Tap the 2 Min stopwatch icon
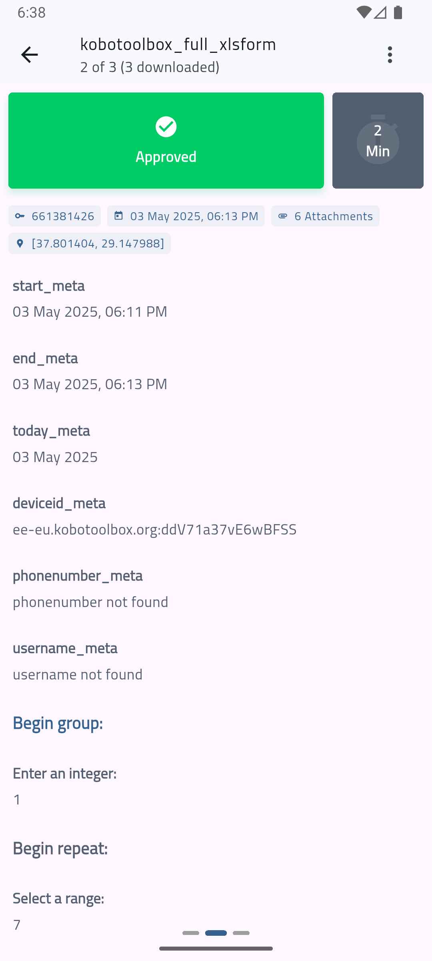 378,140
